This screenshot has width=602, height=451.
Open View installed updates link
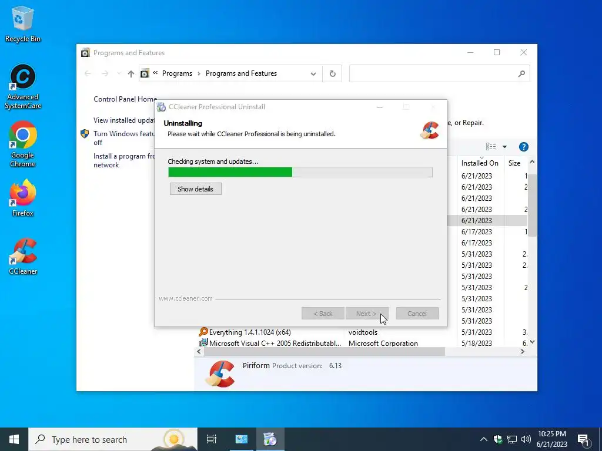point(123,120)
